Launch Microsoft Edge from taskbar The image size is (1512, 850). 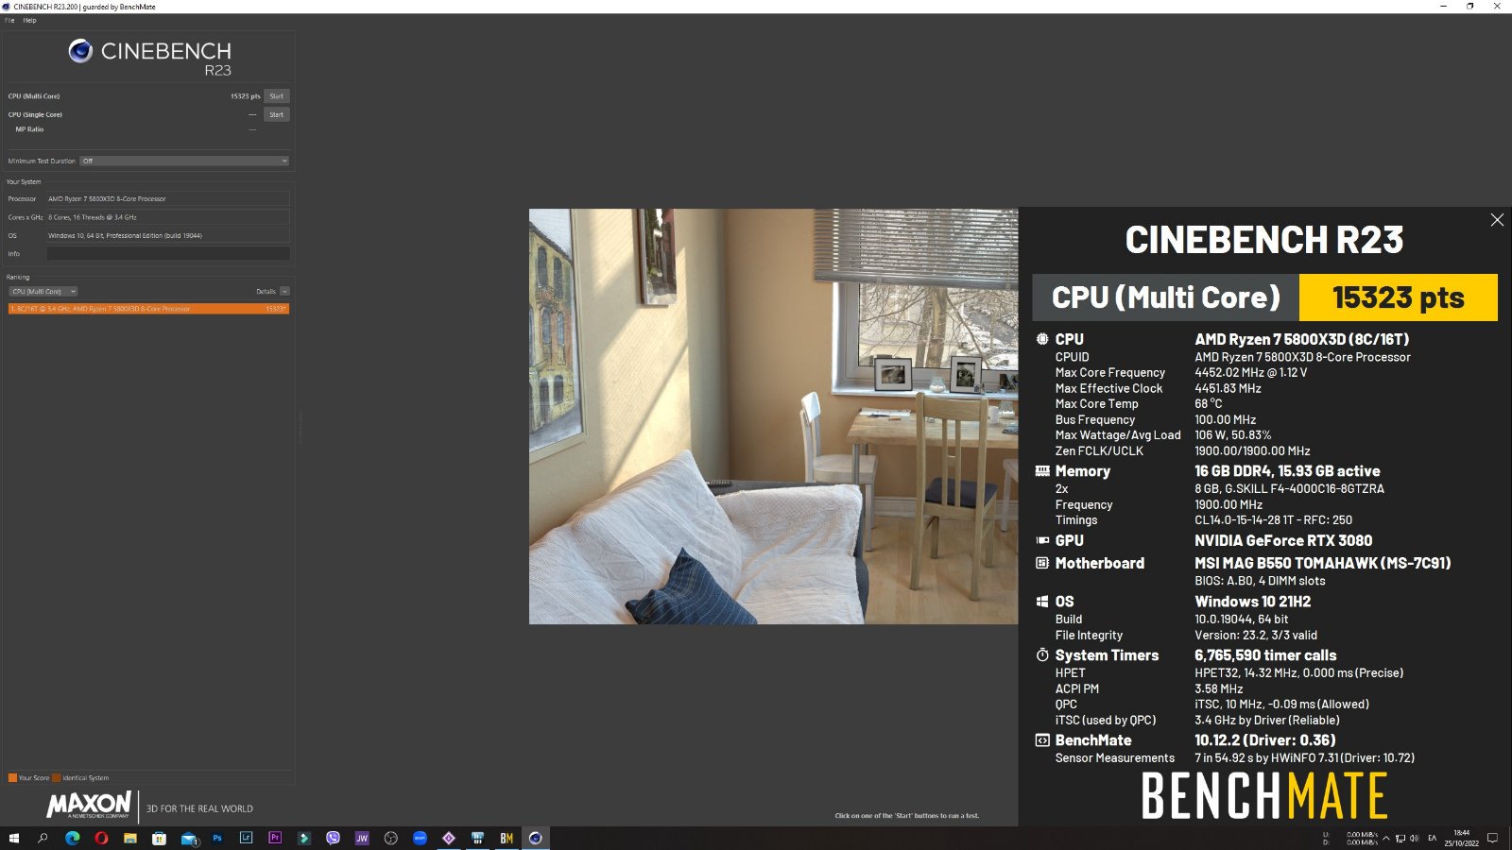(72, 838)
